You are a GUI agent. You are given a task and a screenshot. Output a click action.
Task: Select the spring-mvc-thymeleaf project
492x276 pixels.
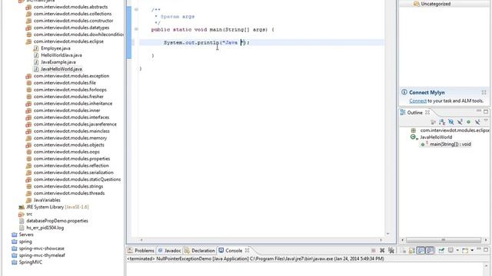[x=42, y=255]
